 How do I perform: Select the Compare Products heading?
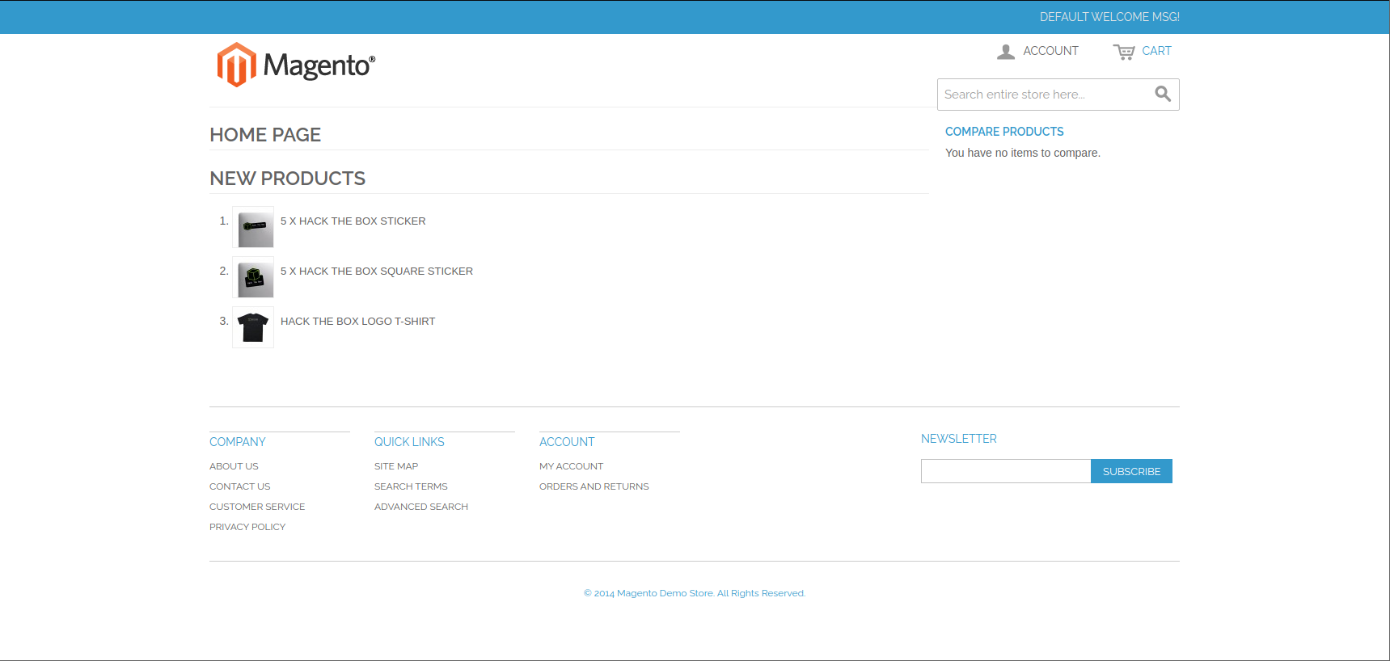(x=1004, y=132)
